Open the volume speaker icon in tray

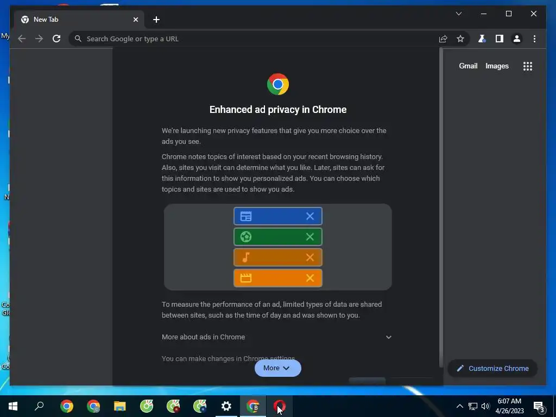pos(485,406)
